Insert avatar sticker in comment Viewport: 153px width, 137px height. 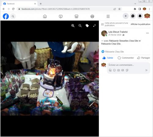(110, 70)
